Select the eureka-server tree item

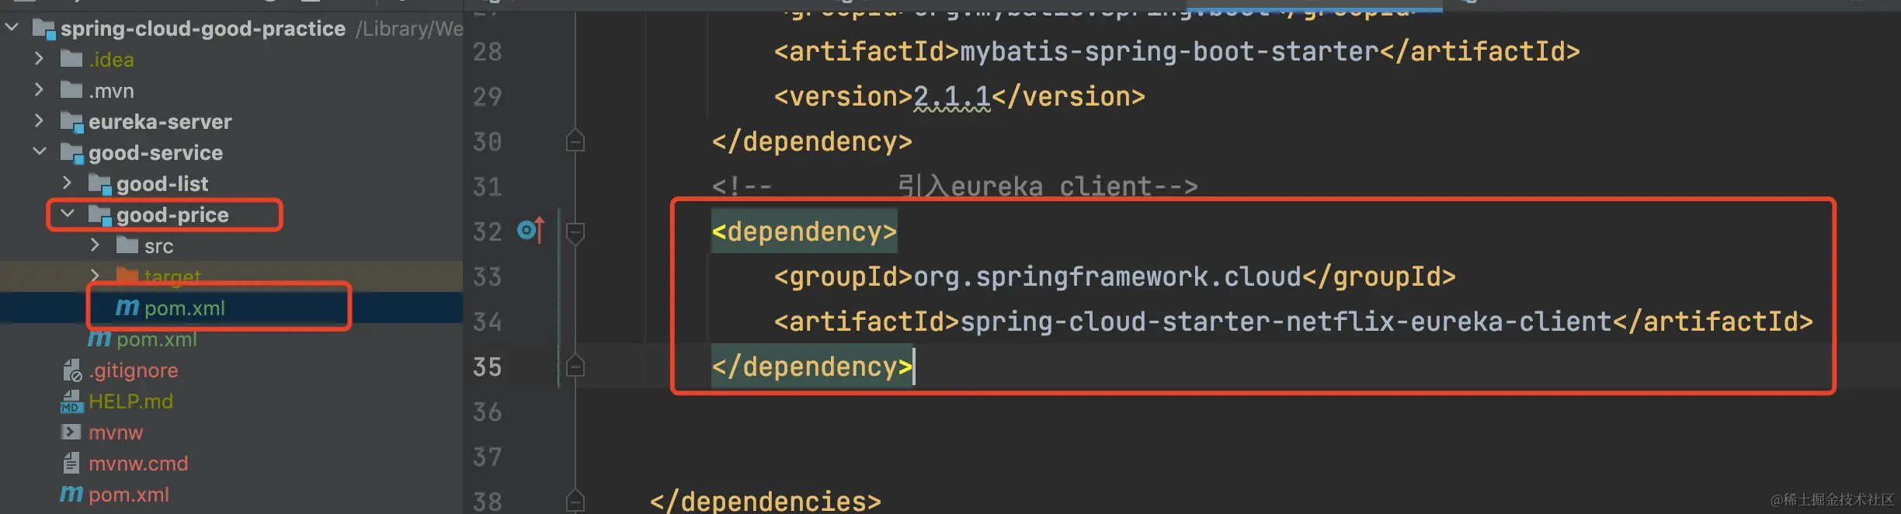(x=160, y=122)
